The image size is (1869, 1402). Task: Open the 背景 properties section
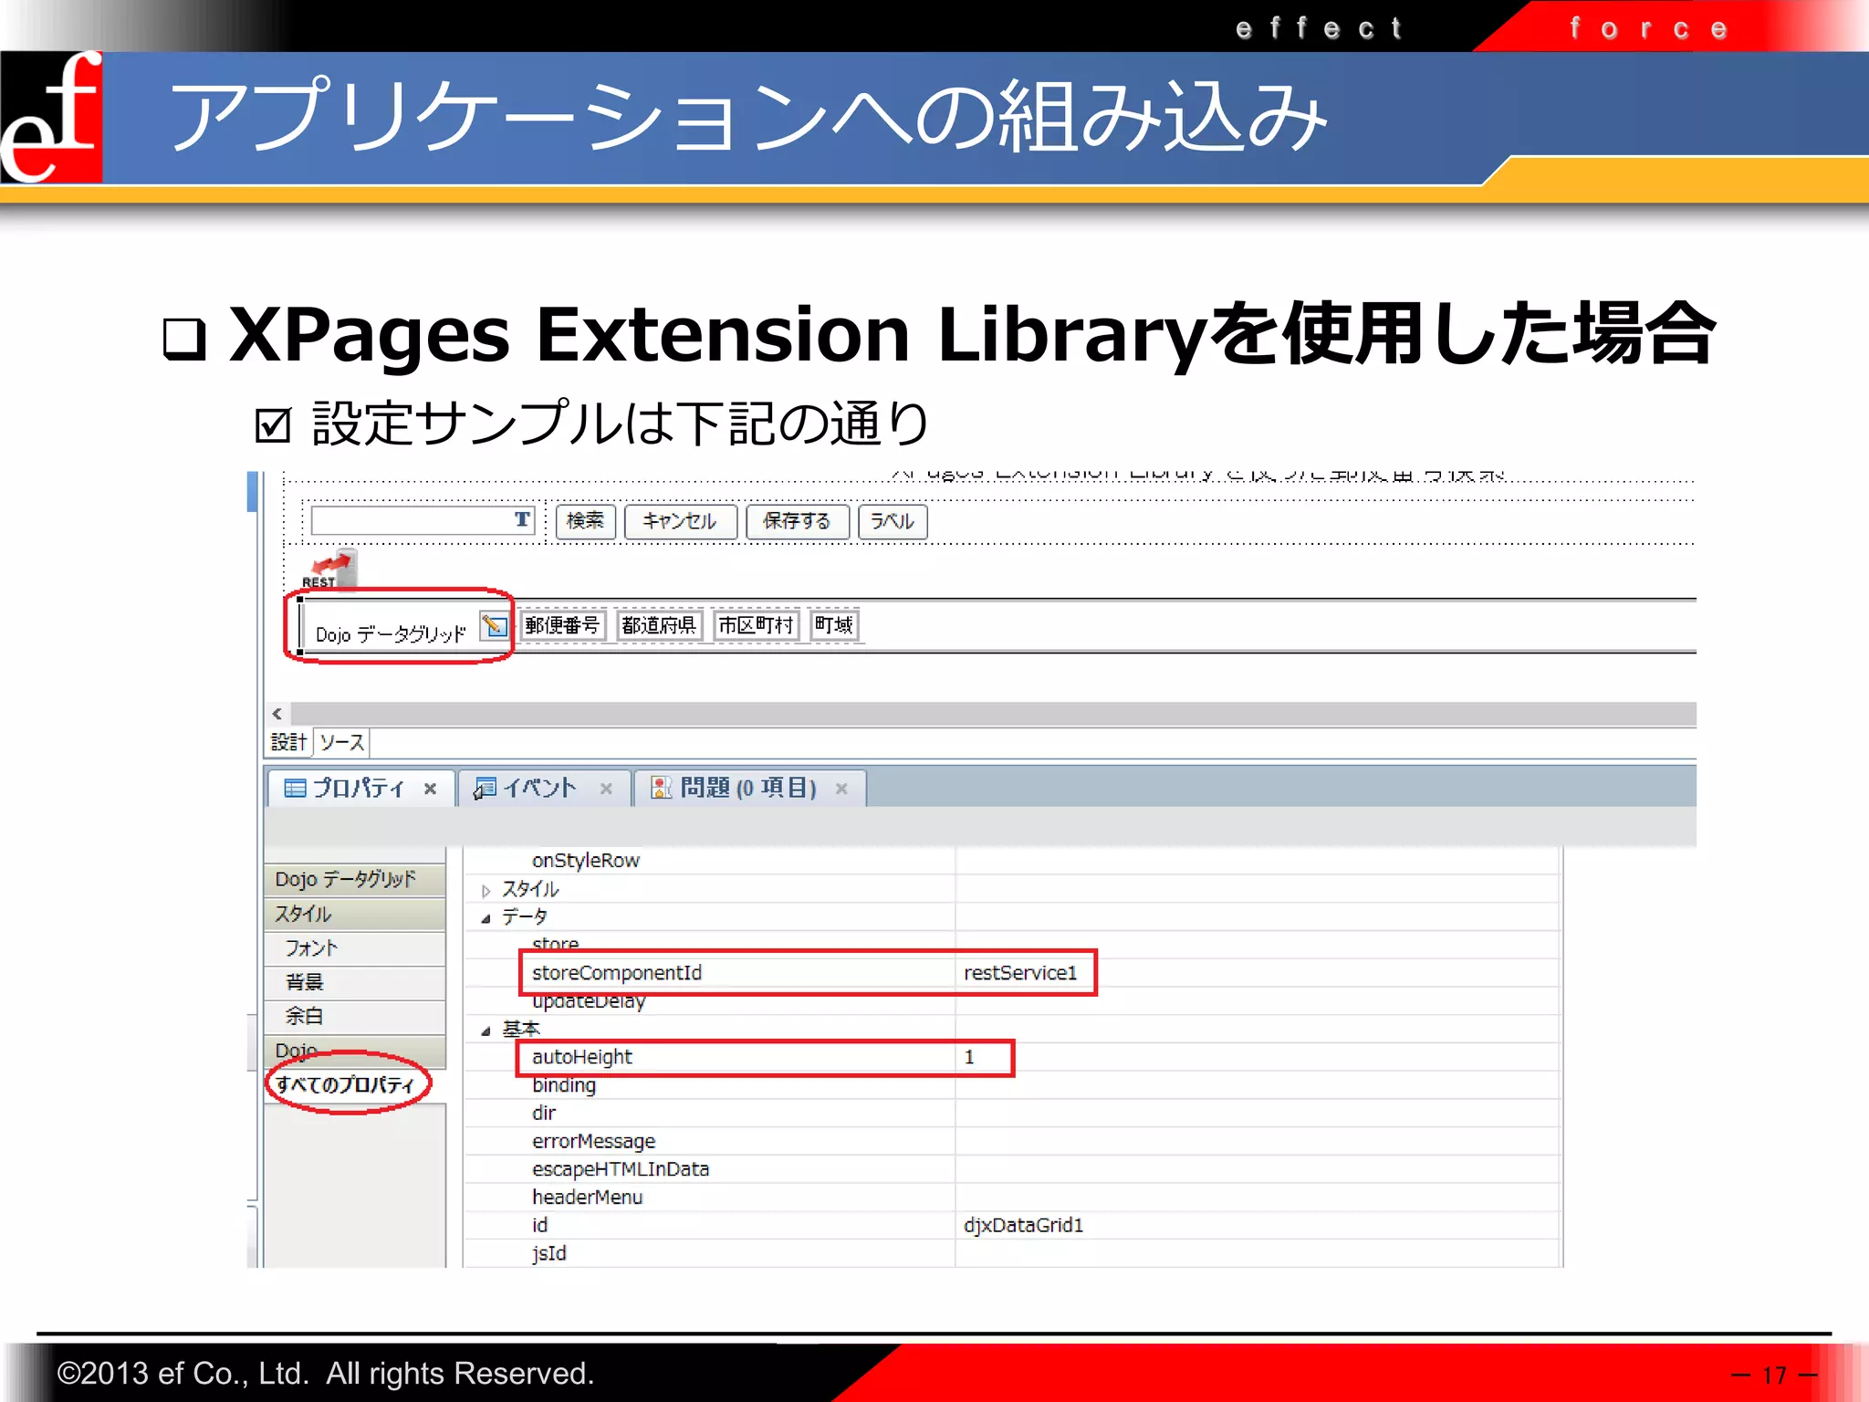point(355,982)
